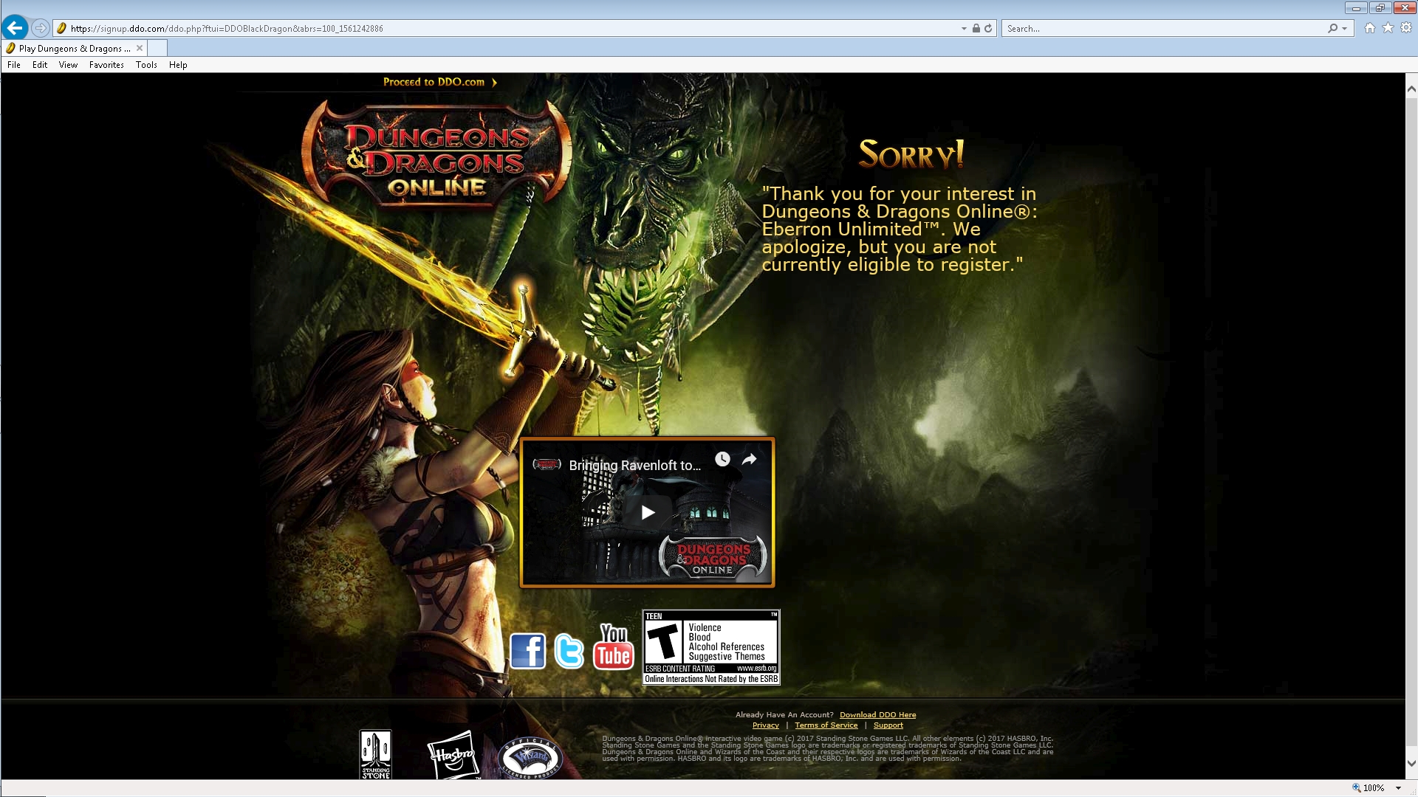Play the Bringing Ravenloft video
Viewport: 1418px width, 797px height.
(648, 512)
